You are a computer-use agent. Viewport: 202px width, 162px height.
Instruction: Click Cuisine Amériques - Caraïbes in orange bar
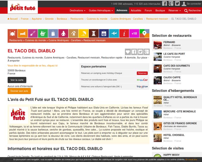[x=65, y=40]
